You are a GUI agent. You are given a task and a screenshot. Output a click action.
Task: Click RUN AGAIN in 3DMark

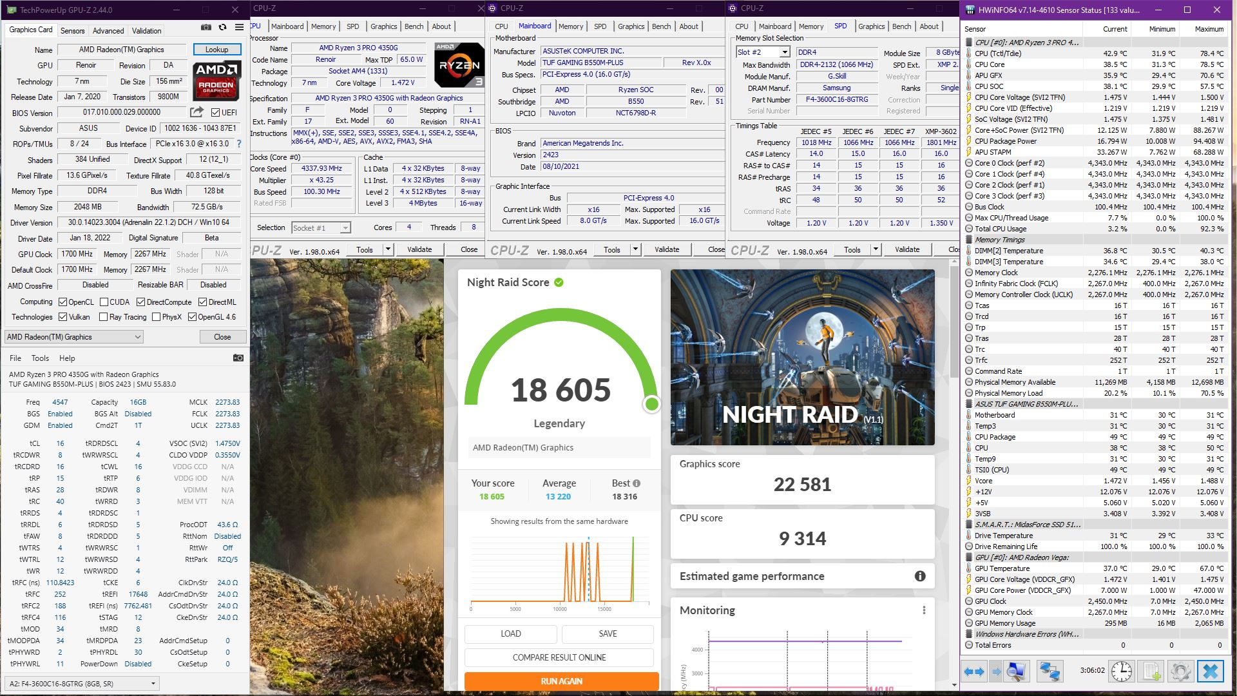561,681
